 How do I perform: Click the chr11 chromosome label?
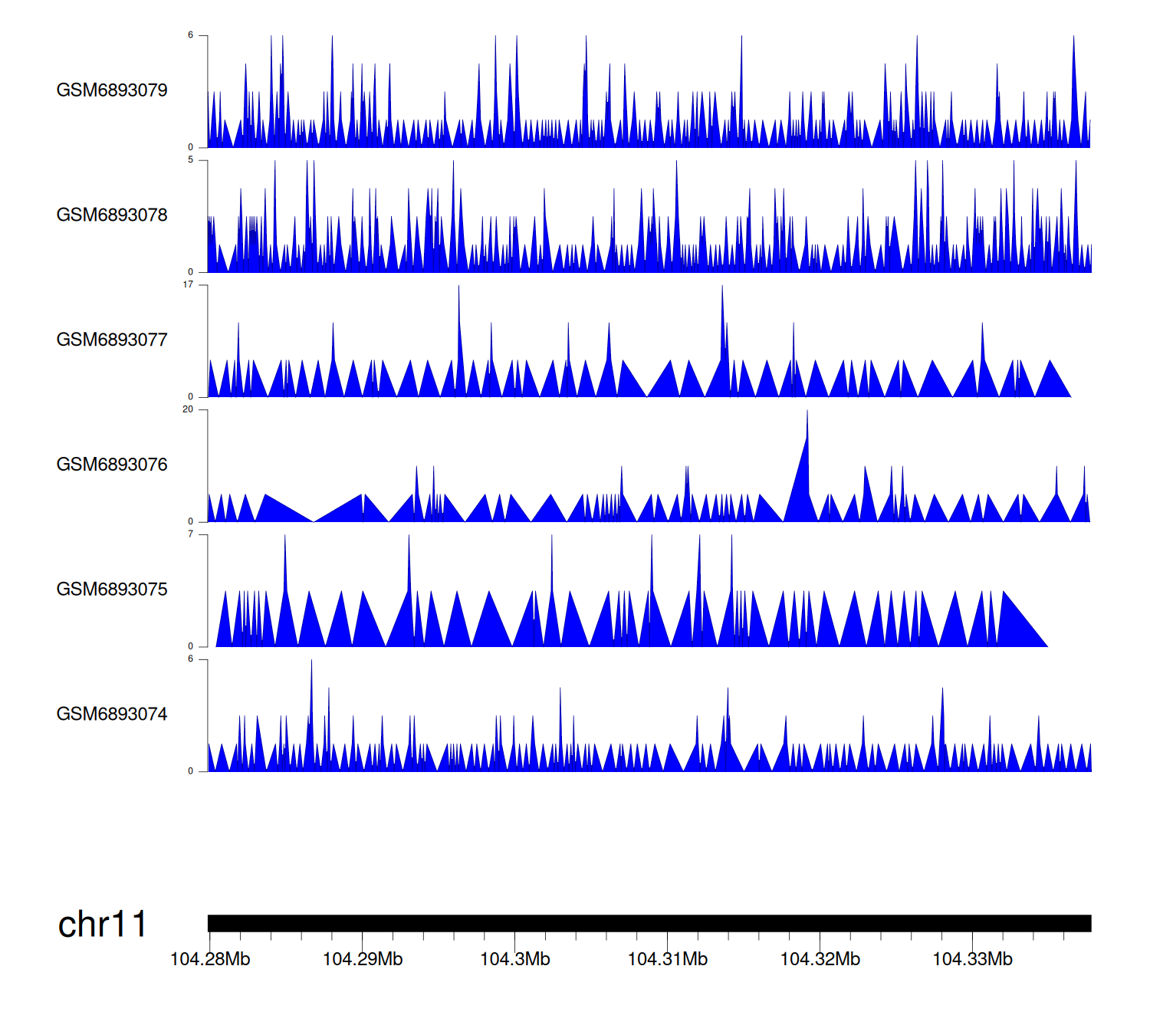tap(102, 925)
